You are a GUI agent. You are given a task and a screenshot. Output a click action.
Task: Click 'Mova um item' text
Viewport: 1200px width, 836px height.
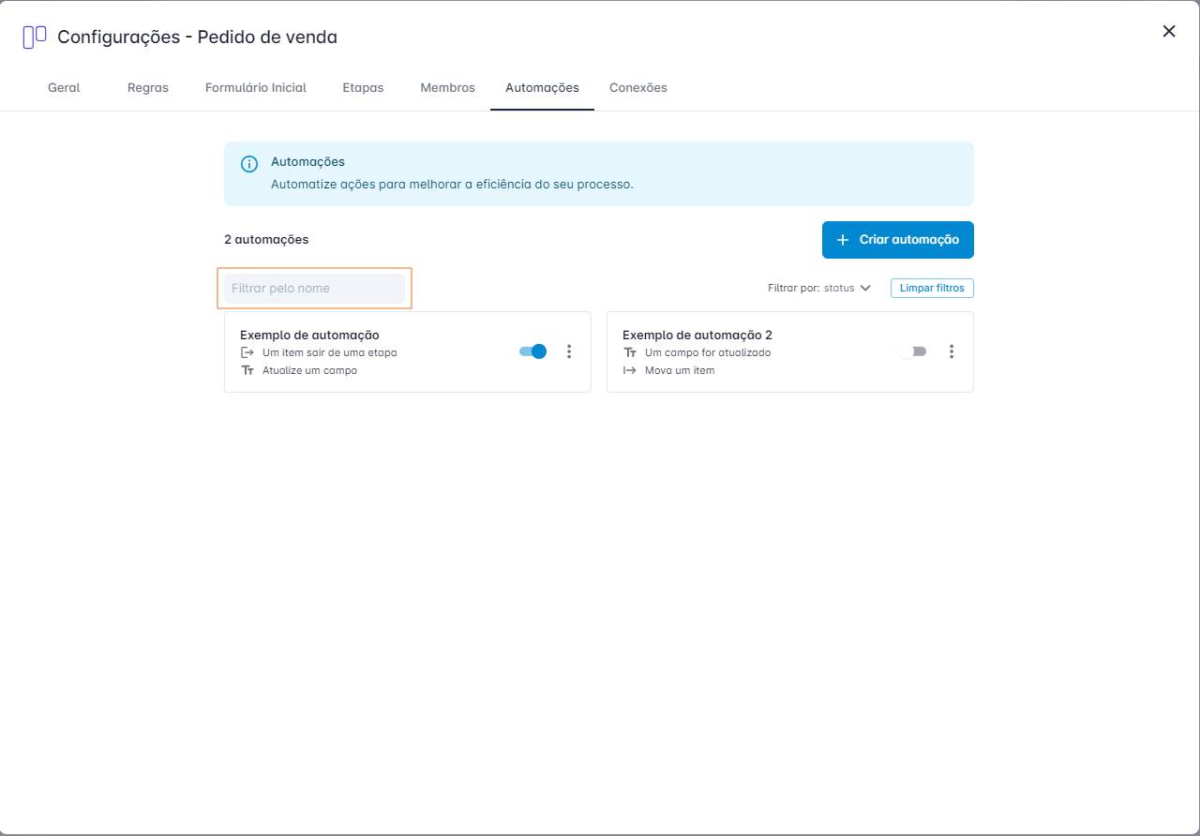680,370
